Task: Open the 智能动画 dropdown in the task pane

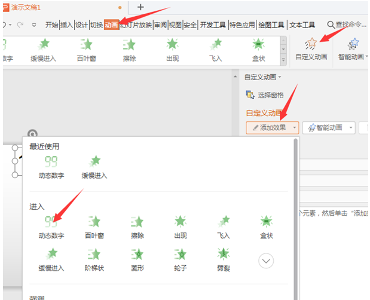Action: coord(329,128)
